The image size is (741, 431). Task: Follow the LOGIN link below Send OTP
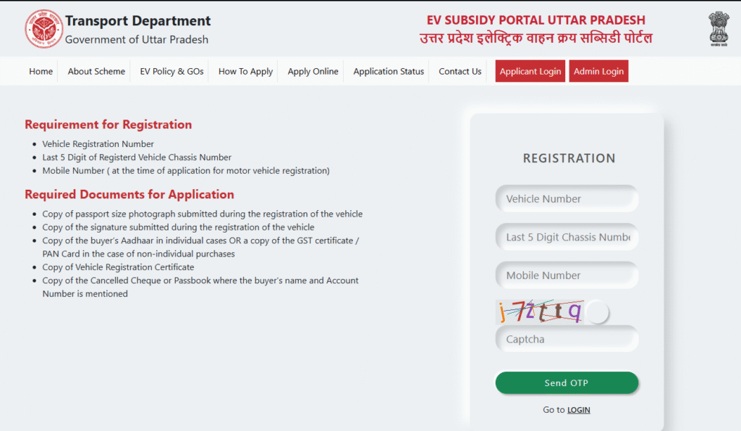(578, 409)
